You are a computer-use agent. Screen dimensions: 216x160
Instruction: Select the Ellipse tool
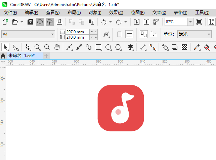[109, 47]
